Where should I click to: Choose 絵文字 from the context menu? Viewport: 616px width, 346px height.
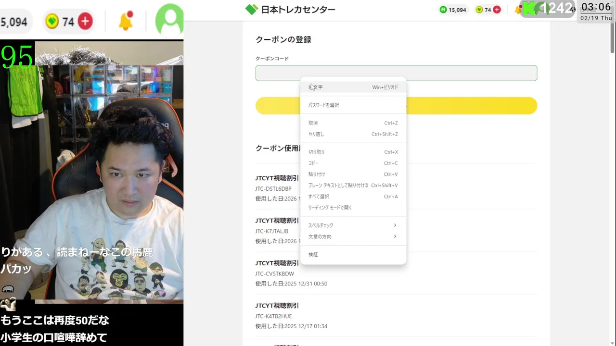pyautogui.click(x=353, y=87)
